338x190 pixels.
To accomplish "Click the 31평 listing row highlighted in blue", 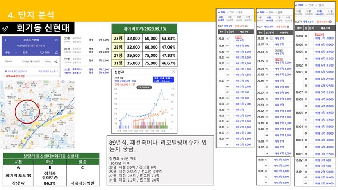I will tap(87, 71).
